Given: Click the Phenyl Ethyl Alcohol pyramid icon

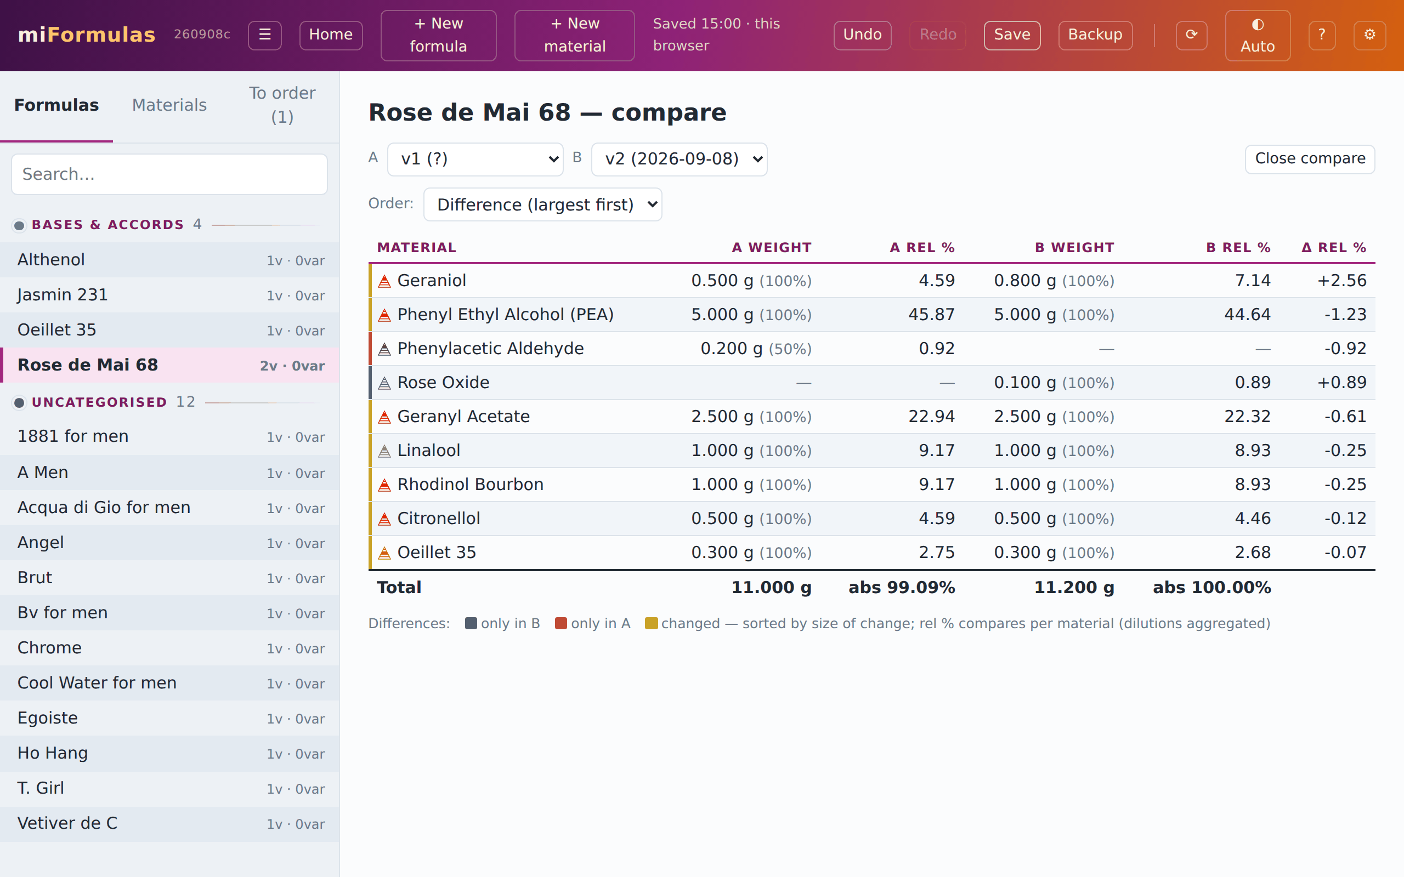Looking at the screenshot, I should [384, 315].
